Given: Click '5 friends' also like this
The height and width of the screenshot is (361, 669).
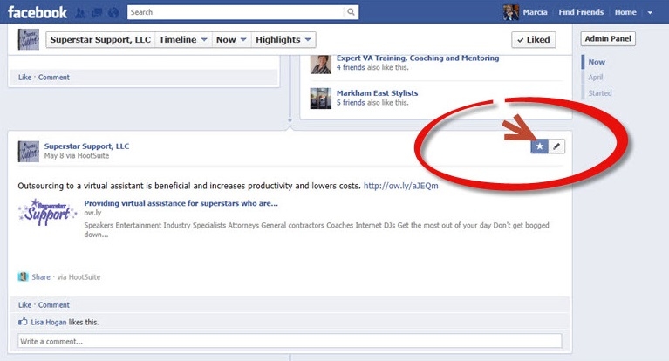Looking at the screenshot, I should [351, 102].
